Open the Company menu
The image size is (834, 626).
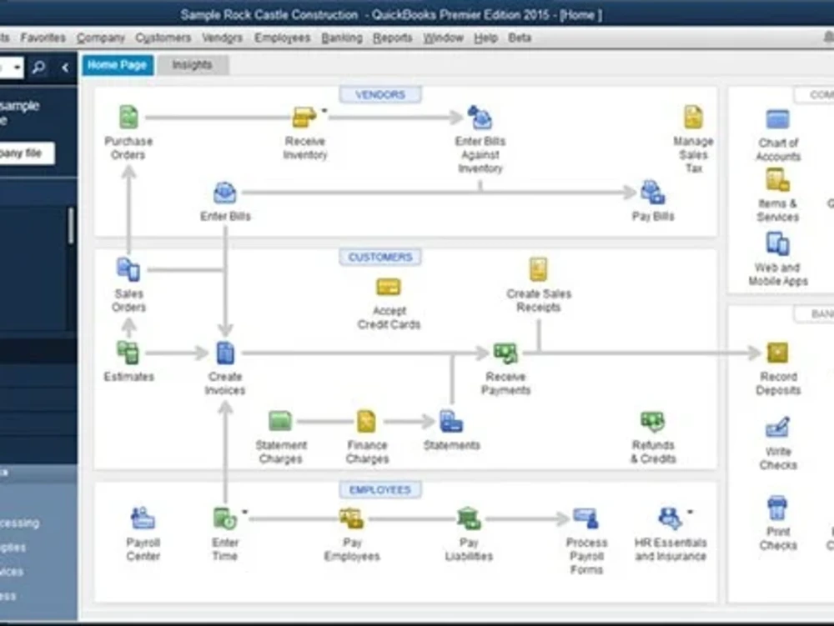pyautogui.click(x=101, y=38)
